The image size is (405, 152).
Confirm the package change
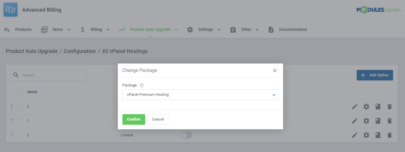tap(134, 119)
